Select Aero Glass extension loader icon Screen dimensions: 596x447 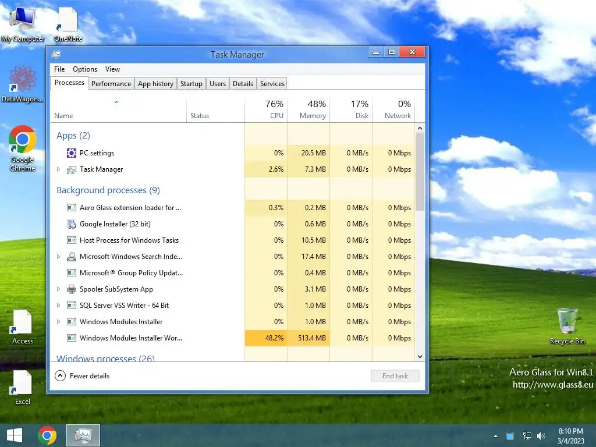coord(72,208)
